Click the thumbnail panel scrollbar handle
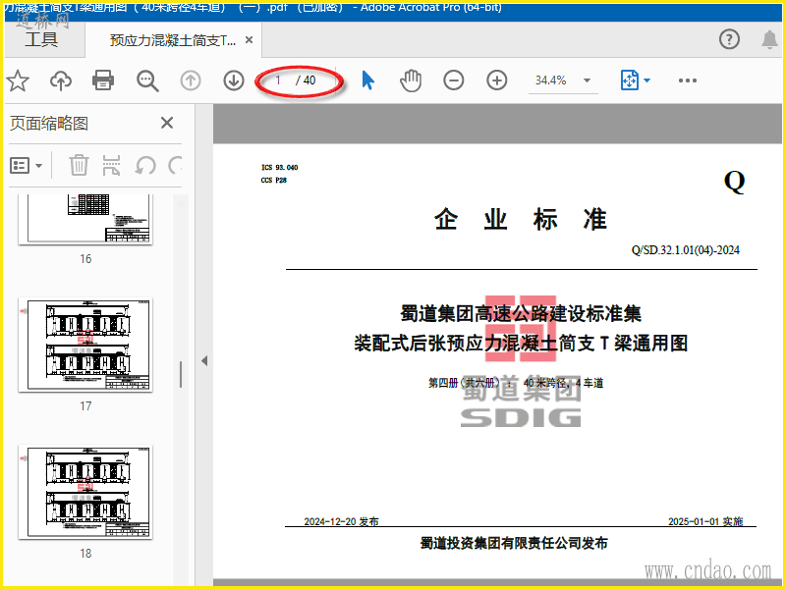 coord(181,375)
